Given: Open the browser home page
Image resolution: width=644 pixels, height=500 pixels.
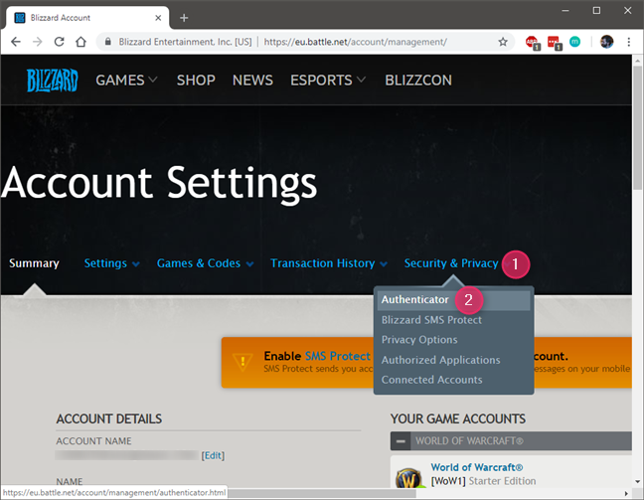Looking at the screenshot, I should tap(80, 42).
